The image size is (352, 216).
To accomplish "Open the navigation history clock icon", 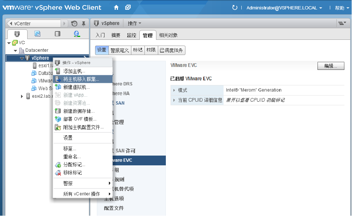I will (74, 24).
